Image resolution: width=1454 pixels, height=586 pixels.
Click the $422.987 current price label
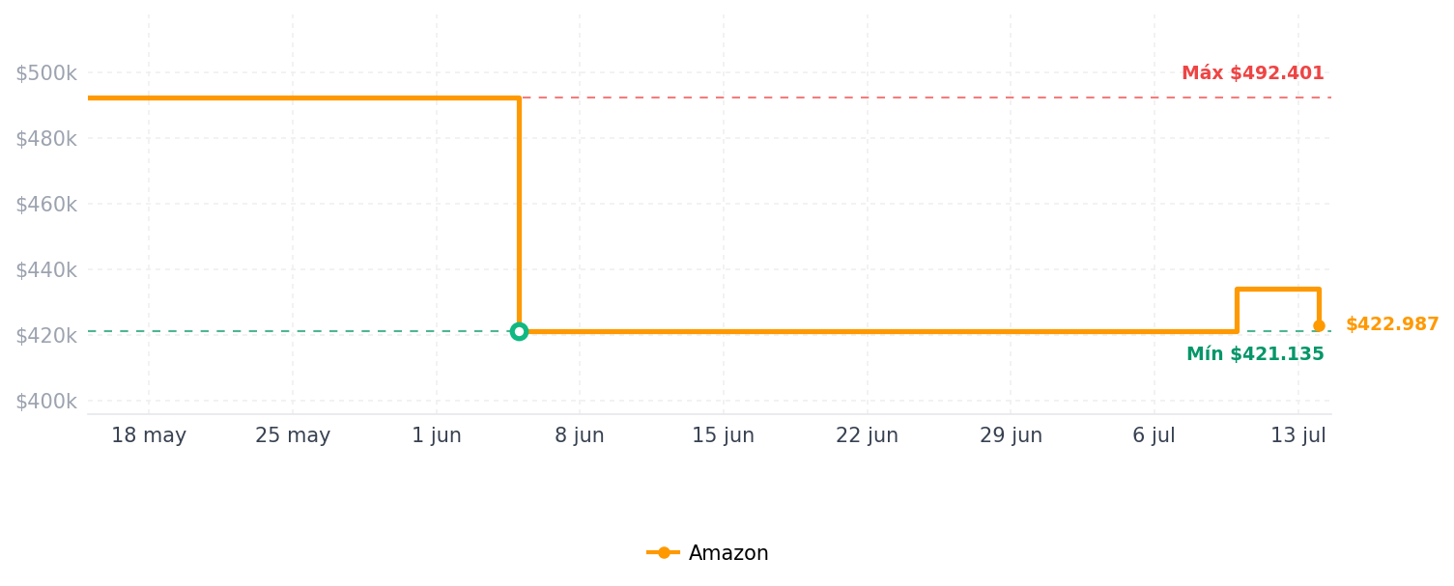tap(1392, 324)
